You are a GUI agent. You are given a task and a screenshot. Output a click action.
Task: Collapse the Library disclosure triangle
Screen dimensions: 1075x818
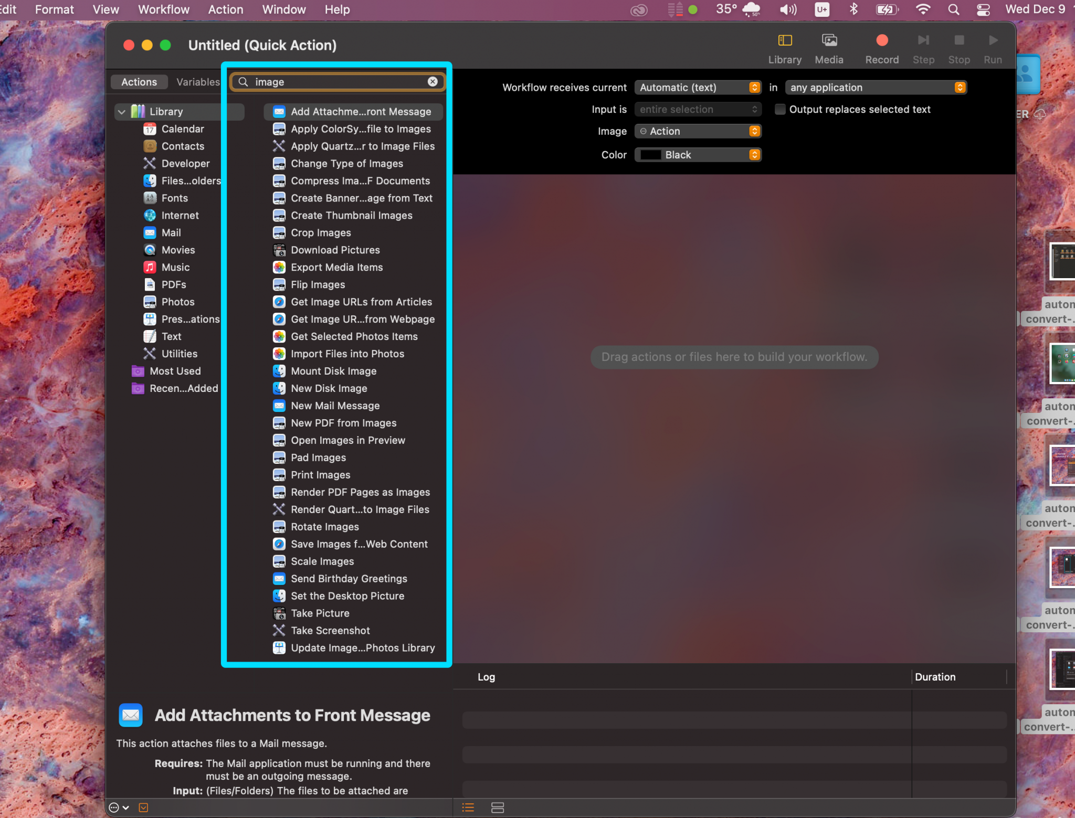pyautogui.click(x=122, y=112)
